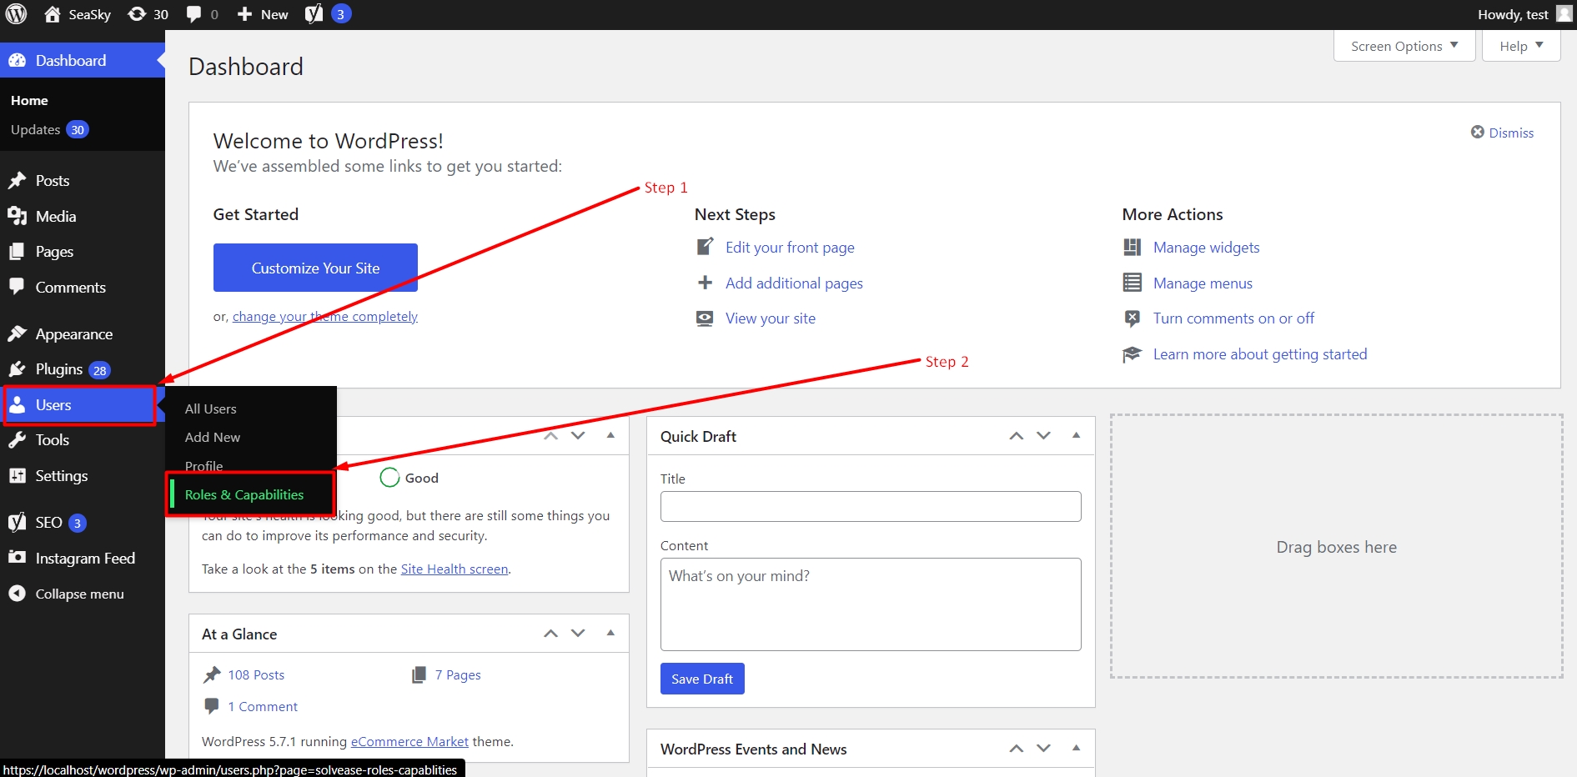The width and height of the screenshot is (1577, 777).
Task: Click the Edit your front page pencil icon
Action: (x=705, y=247)
